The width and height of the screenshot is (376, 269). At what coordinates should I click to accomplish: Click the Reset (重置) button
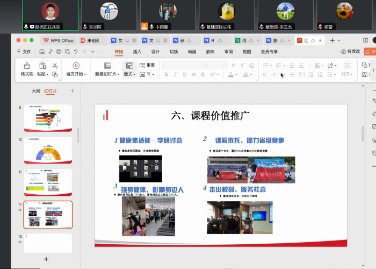pyautogui.click(x=148, y=65)
